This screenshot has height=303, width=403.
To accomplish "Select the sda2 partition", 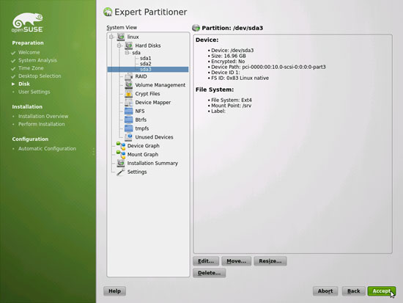I will 146,64.
